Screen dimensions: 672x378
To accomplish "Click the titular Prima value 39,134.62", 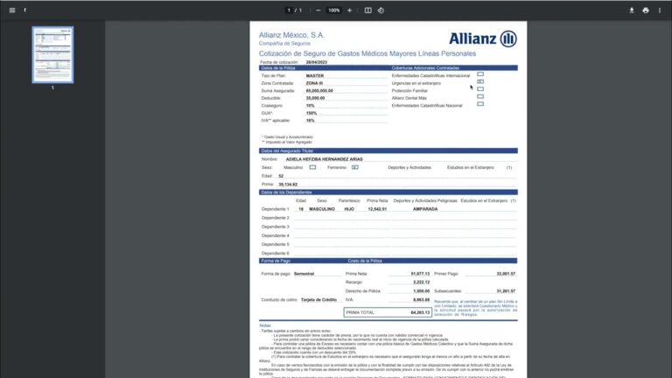I will pos(288,185).
